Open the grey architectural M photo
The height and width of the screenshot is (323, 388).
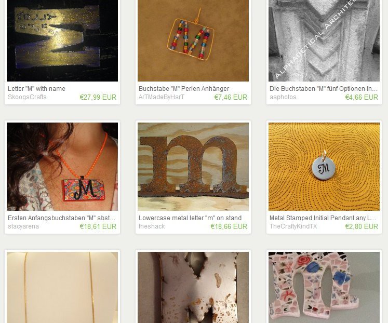[324, 41]
